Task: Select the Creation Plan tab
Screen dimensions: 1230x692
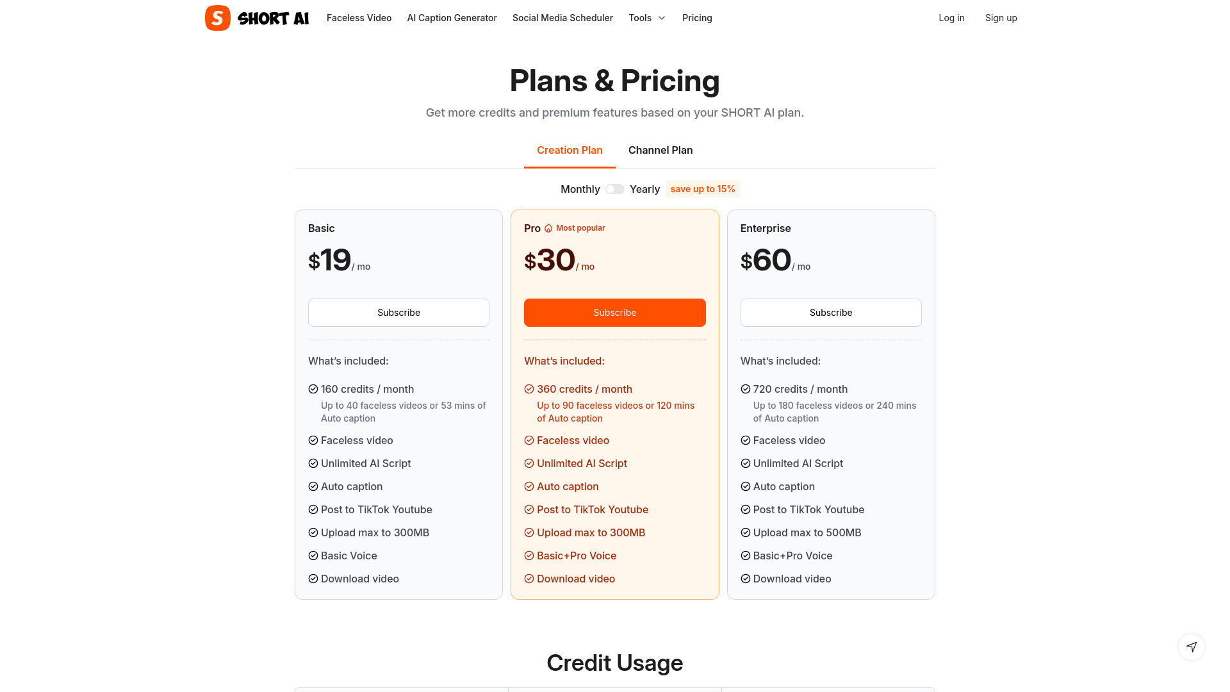Action: [x=570, y=150]
